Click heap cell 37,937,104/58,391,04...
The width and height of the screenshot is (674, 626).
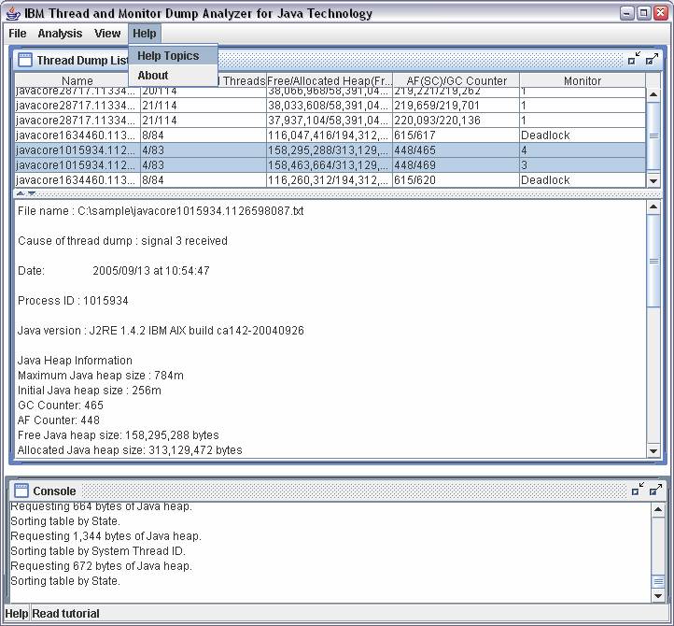pos(330,121)
